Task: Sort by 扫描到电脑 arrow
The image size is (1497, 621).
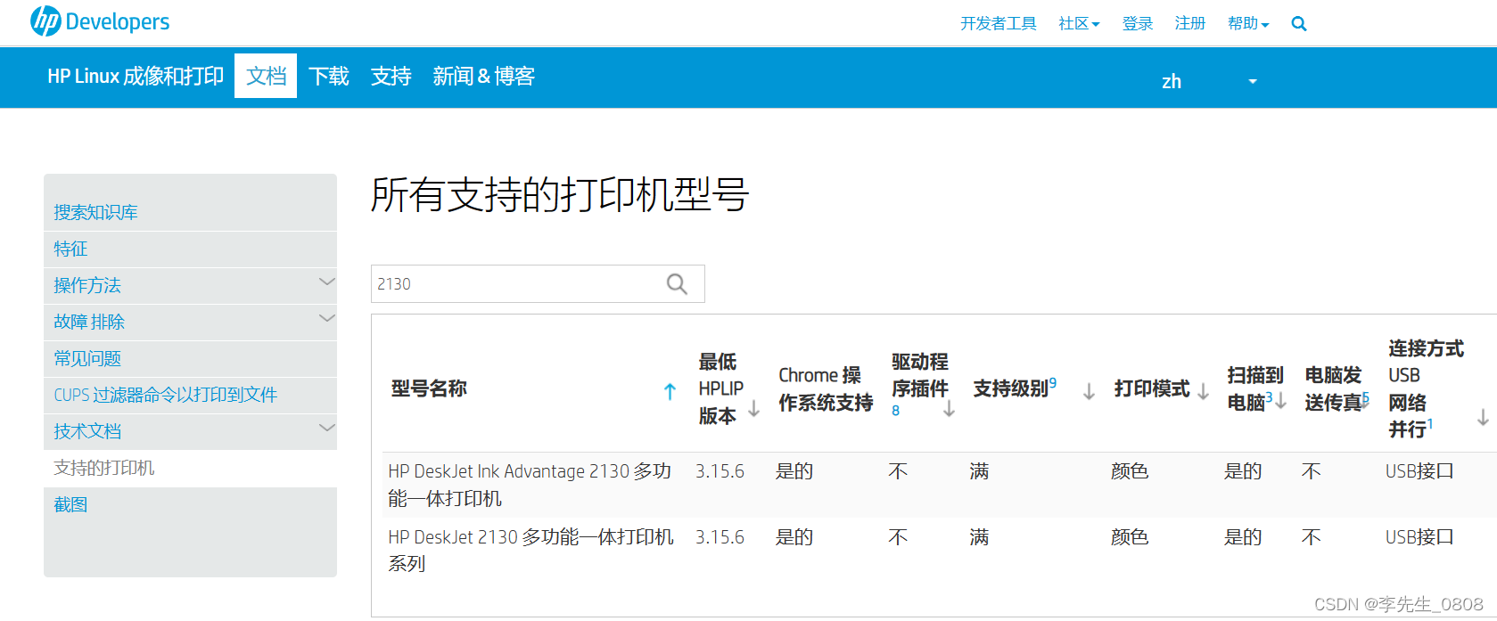Action: click(x=1280, y=402)
